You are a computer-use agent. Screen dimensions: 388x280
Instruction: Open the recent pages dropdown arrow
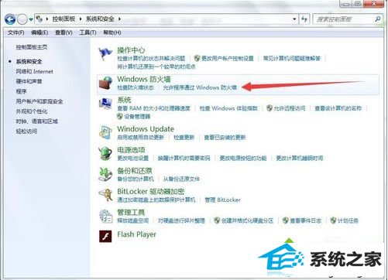(31, 19)
